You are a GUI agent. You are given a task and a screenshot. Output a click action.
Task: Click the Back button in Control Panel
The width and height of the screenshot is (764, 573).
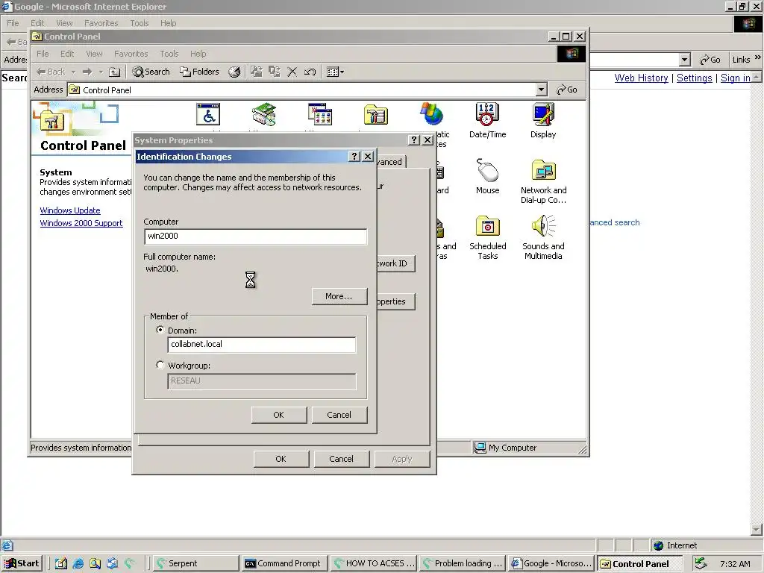pyautogui.click(x=51, y=72)
